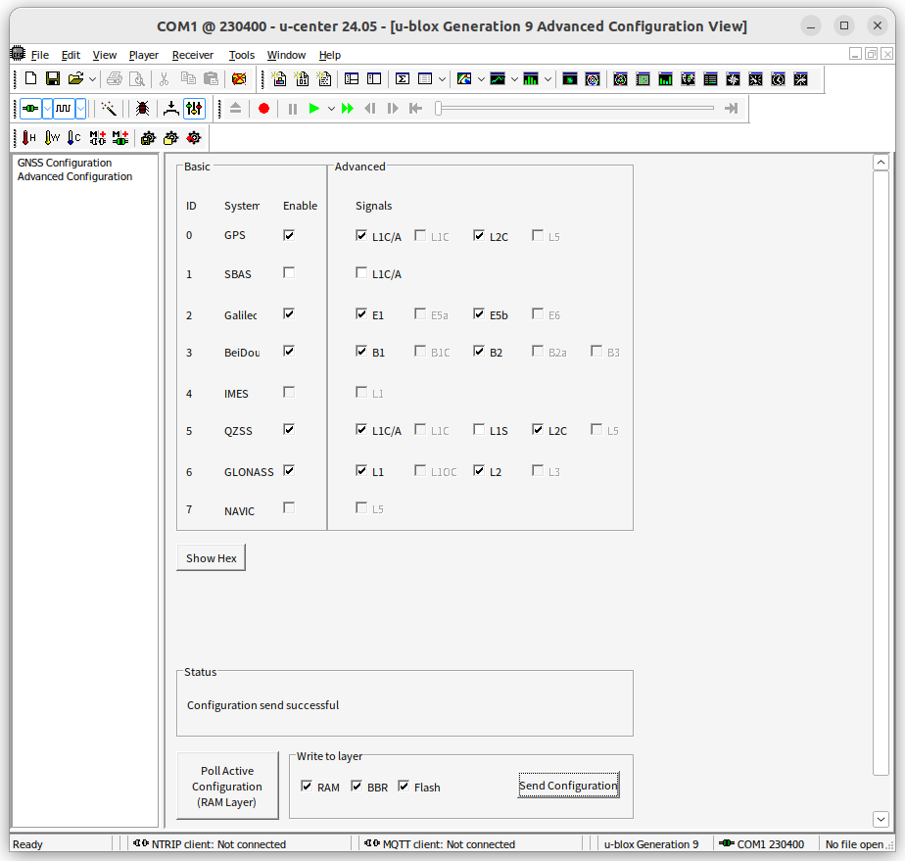This screenshot has height=861, width=905.
Task: Trigger a receiver cold start
Action: 72,137
